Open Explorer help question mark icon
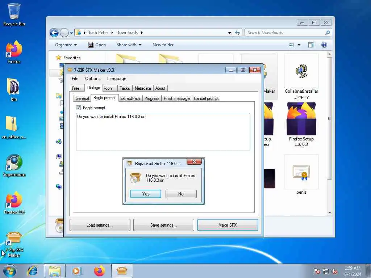 (324, 45)
